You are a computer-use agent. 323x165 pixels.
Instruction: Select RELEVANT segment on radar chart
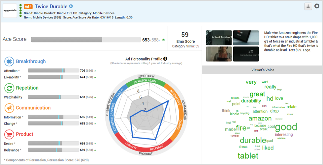pyautogui.click(x=157, y=148)
